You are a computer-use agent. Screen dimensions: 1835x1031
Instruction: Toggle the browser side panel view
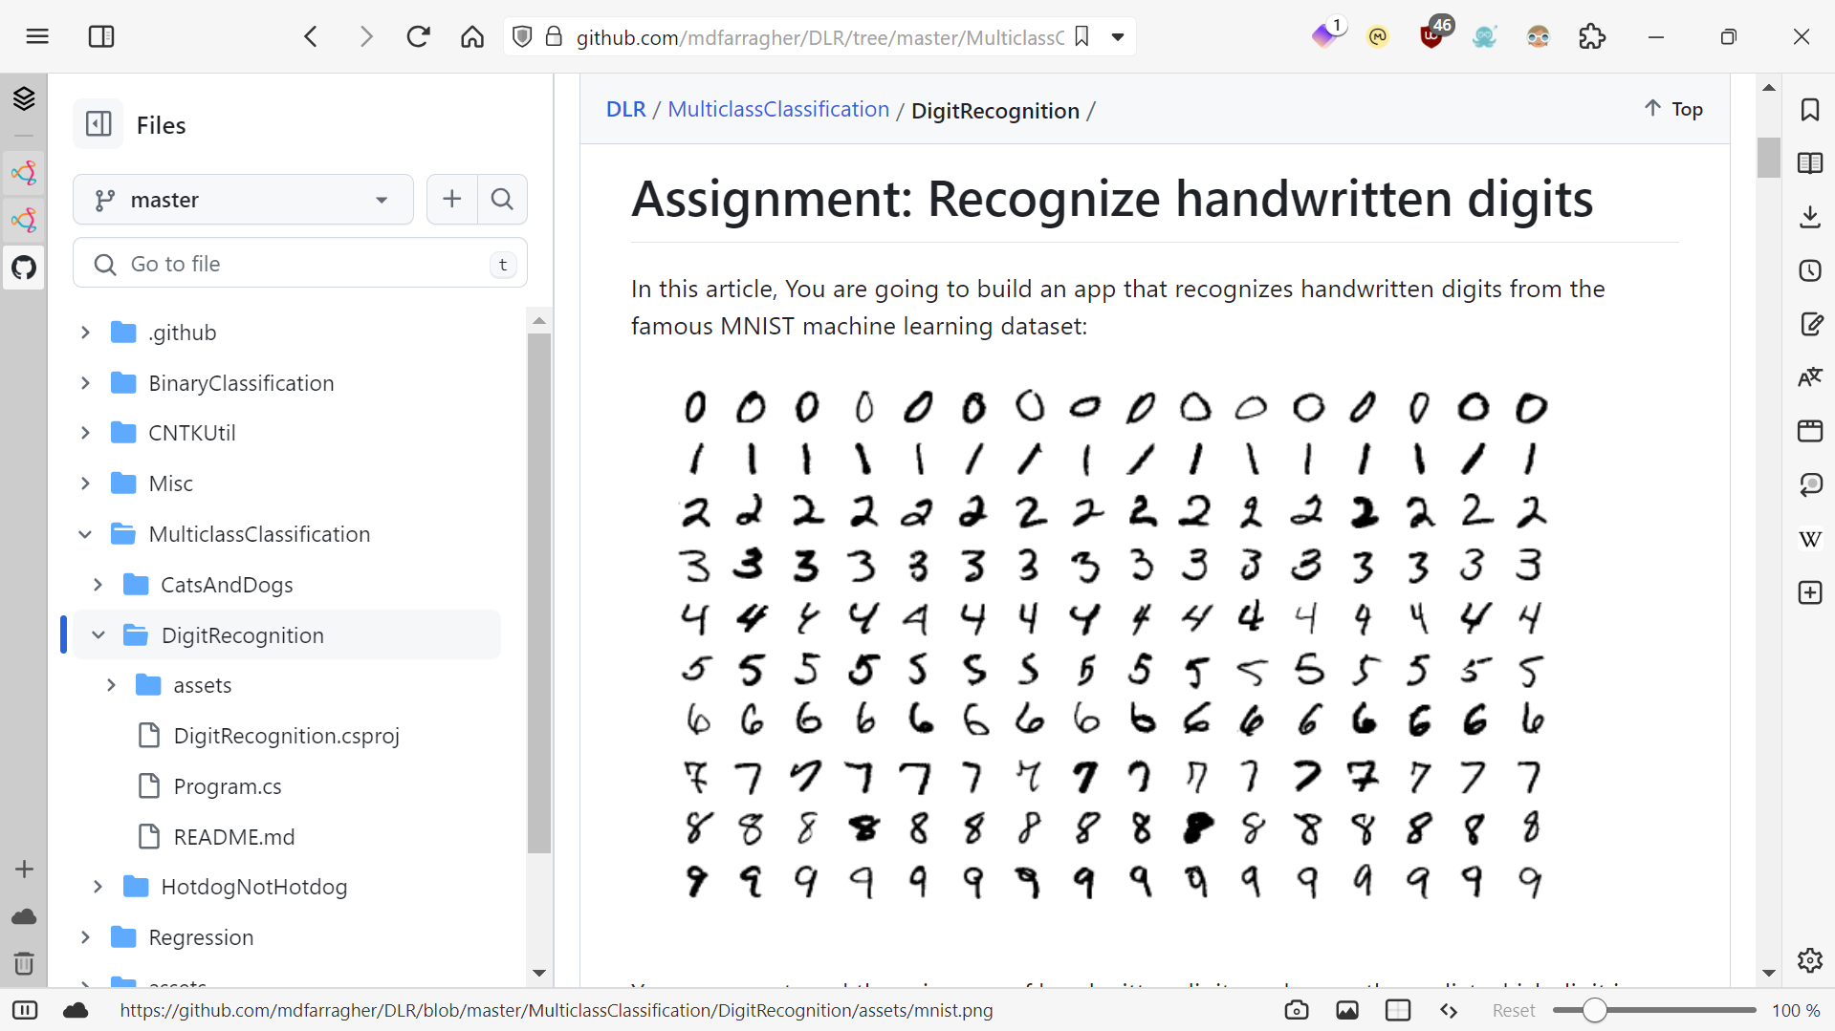click(x=101, y=37)
